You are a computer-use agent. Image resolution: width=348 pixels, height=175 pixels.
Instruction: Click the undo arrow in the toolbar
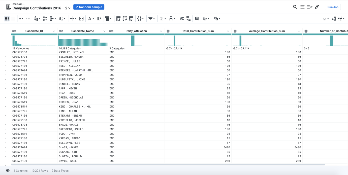[x=21, y=19]
